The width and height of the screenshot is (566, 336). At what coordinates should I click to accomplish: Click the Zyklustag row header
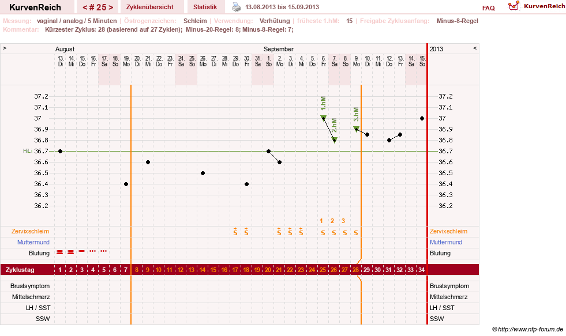pyautogui.click(x=20, y=270)
